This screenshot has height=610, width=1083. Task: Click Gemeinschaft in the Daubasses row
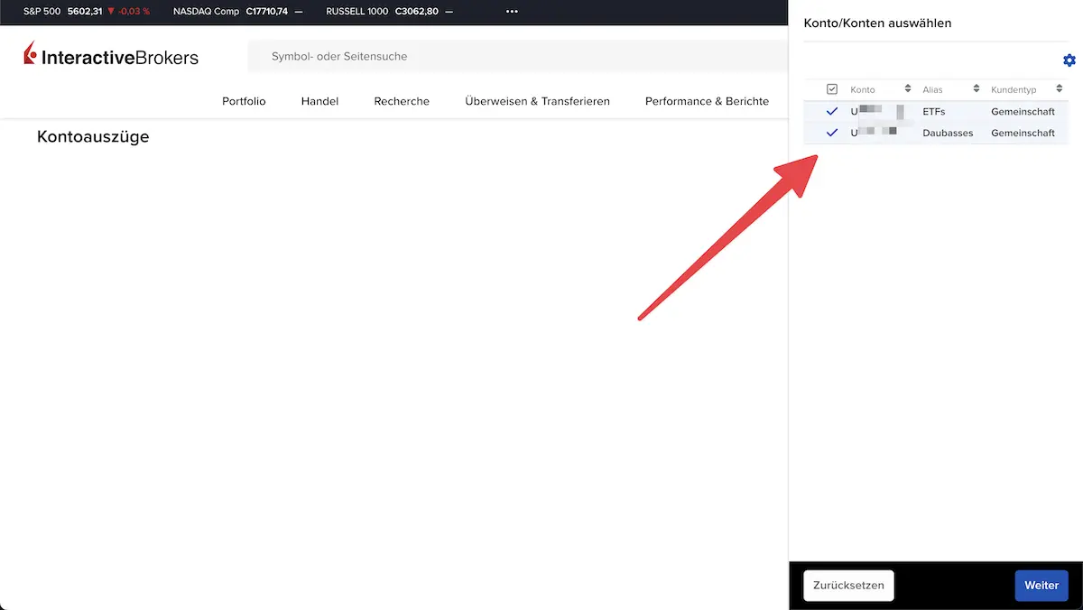[x=1023, y=134]
